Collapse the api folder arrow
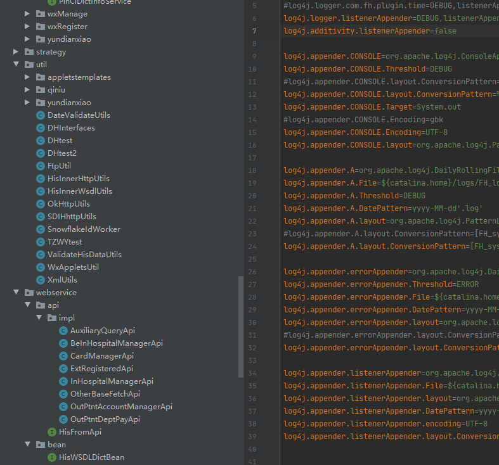499x465 pixels. pyautogui.click(x=27, y=305)
